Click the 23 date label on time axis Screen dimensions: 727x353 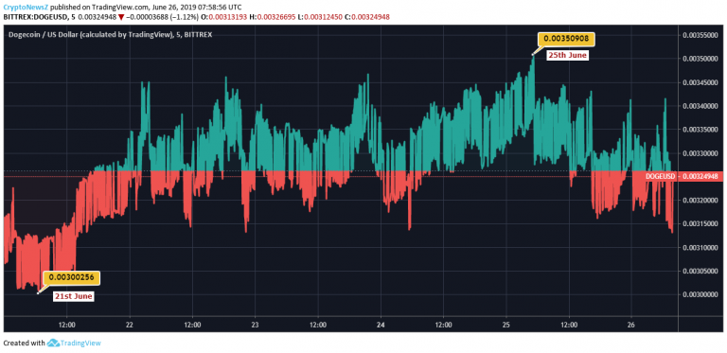255,325
